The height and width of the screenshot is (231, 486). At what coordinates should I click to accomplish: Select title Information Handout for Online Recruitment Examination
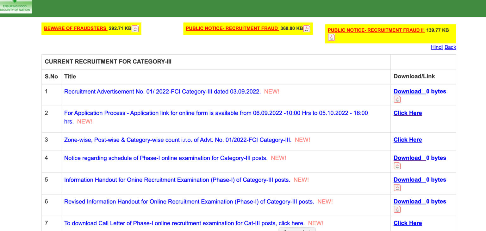point(177,180)
